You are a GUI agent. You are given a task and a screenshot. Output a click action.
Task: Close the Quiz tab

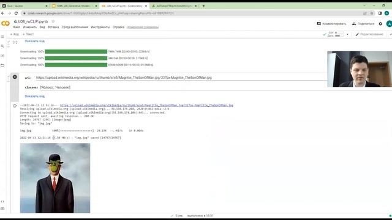click(x=47, y=5)
